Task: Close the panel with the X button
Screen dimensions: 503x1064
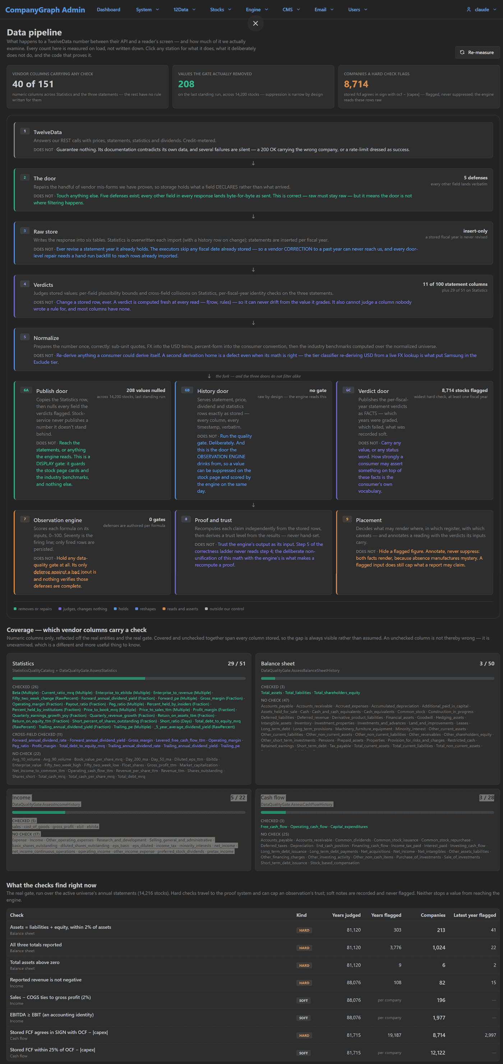Action: 255,23
